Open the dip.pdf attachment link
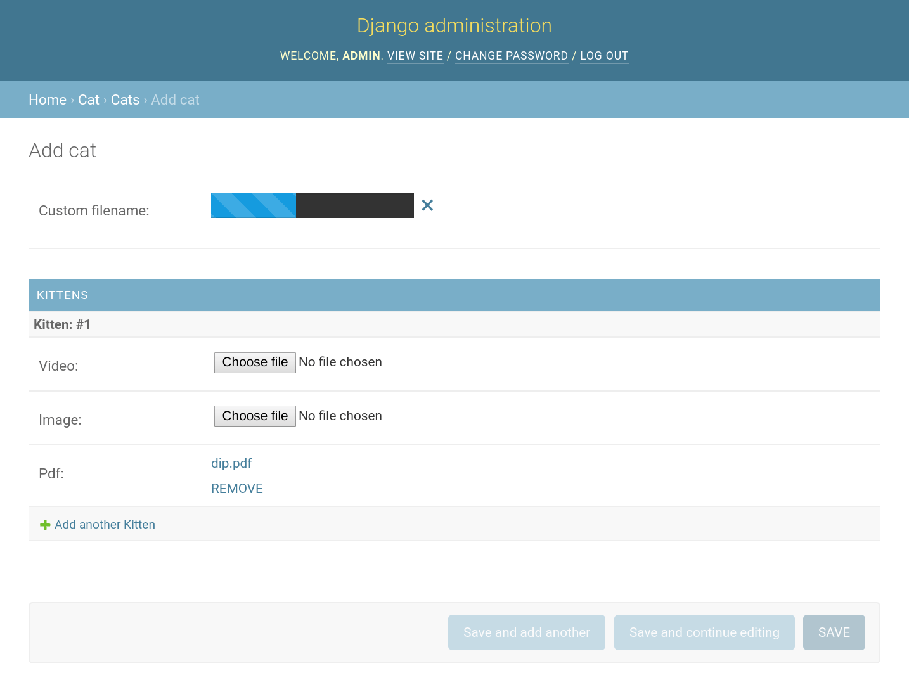909x692 pixels. [231, 463]
